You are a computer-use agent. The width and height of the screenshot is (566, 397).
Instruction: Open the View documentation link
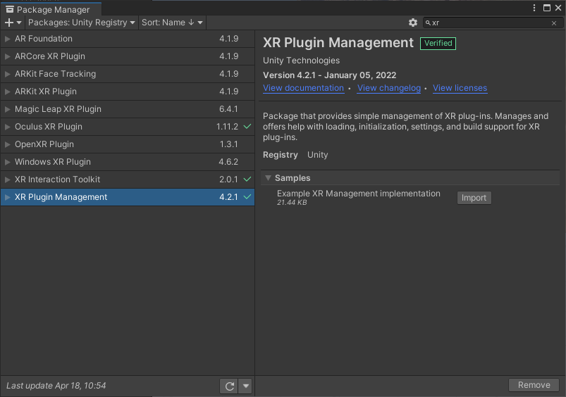coord(303,88)
